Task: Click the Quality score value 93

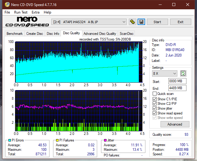Action: click(x=186, y=135)
